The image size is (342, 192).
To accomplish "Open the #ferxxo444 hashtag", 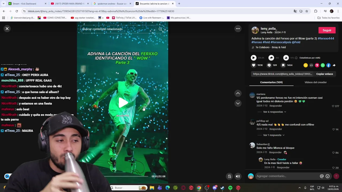I will pyautogui.click(x=326, y=38).
